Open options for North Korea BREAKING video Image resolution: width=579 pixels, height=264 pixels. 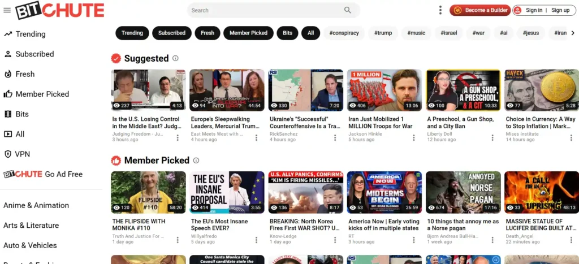click(335, 240)
